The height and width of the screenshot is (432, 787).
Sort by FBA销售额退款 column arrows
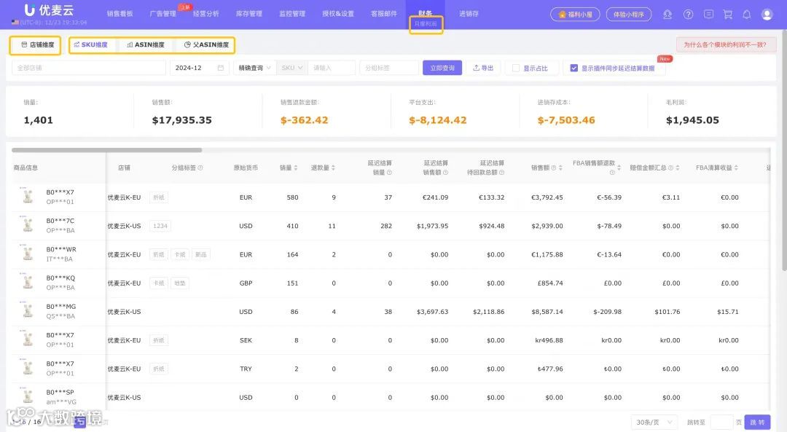[619, 168]
